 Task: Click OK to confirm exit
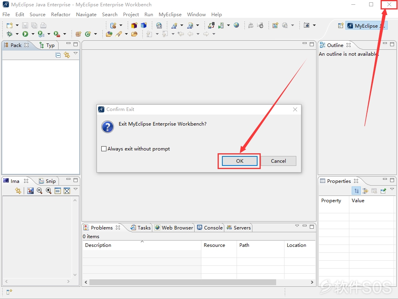tap(240, 161)
